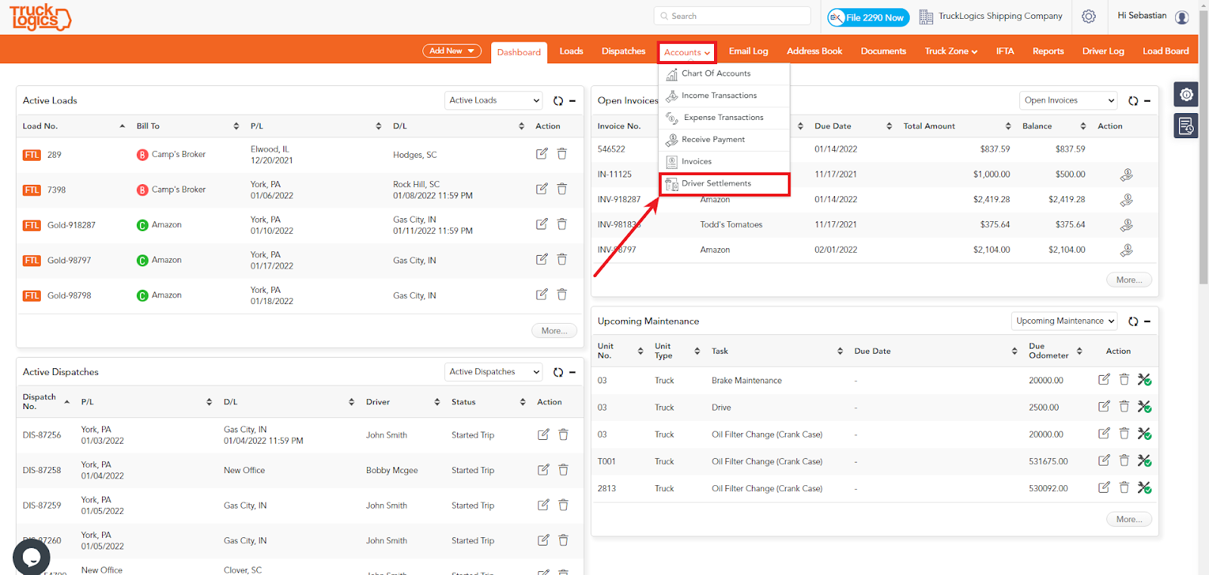
Task: Expand the Truck Zone menu
Action: click(951, 51)
